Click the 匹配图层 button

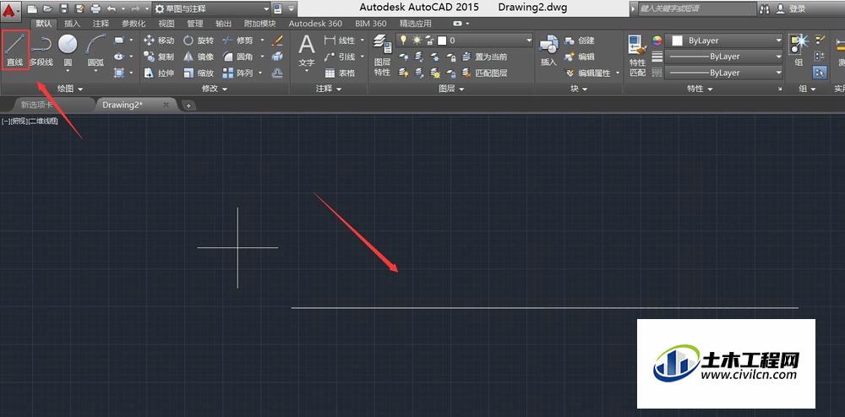(484, 73)
